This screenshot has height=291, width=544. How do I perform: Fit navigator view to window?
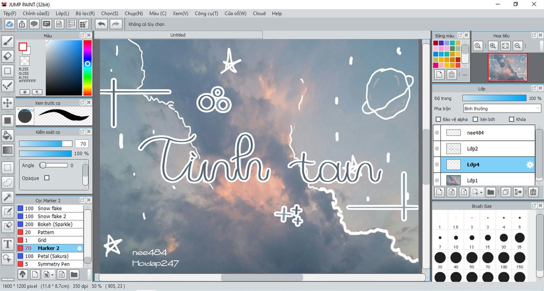505,46
